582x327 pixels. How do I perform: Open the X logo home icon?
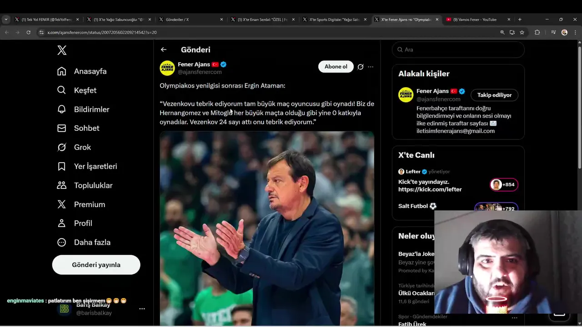pyautogui.click(x=62, y=50)
